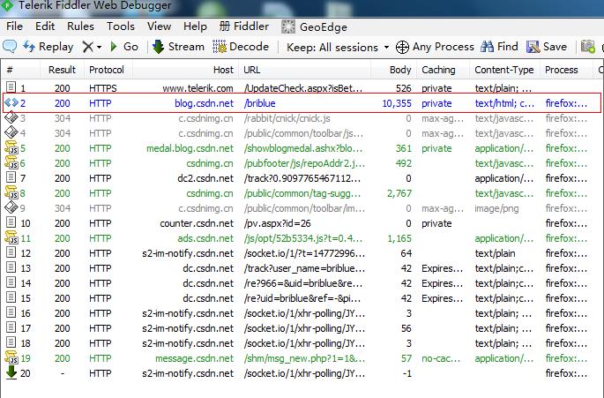Click the JS script icon of session 5

[11, 147]
